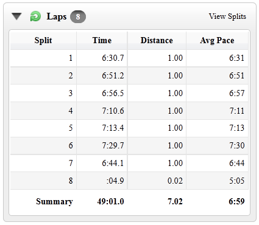The image size is (259, 225).
Task: Select lap 6 average pace 7:30
Action: pos(236,145)
